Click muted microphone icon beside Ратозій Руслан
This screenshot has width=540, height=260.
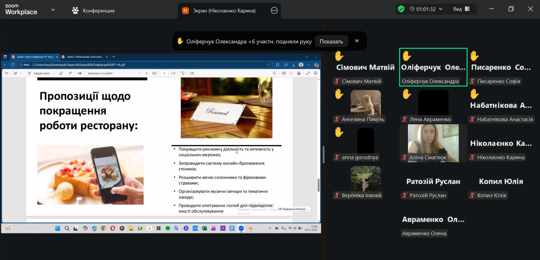(405, 196)
